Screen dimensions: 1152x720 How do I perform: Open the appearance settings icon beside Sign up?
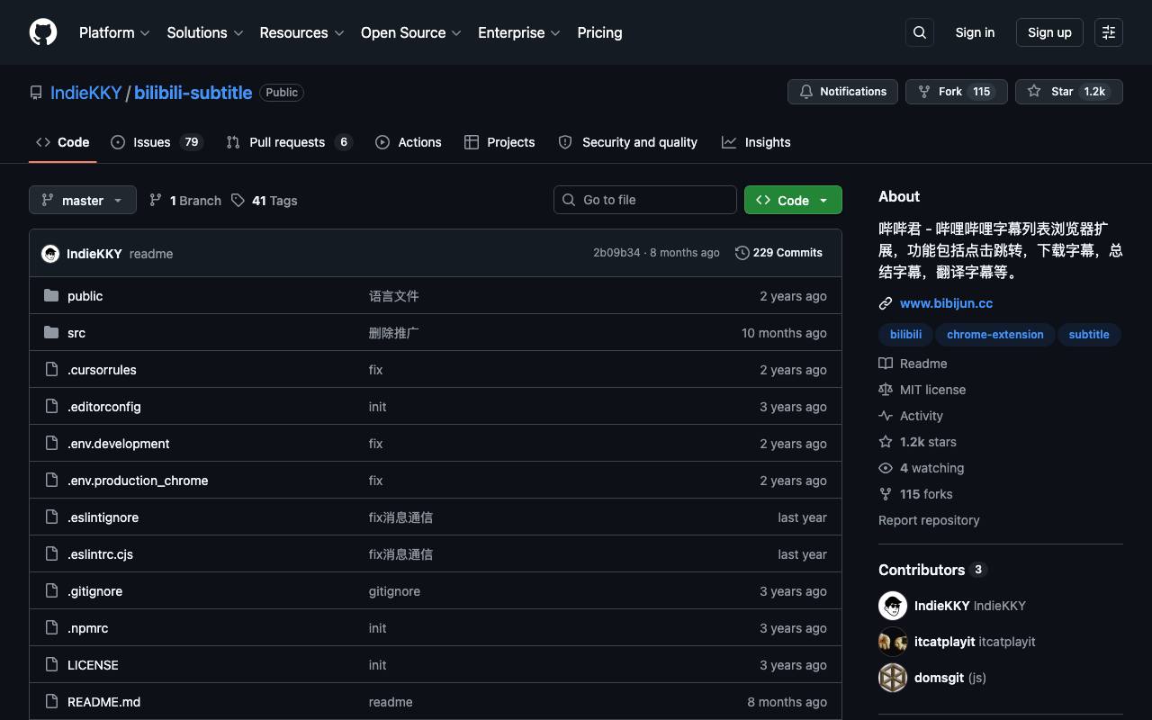1109,32
